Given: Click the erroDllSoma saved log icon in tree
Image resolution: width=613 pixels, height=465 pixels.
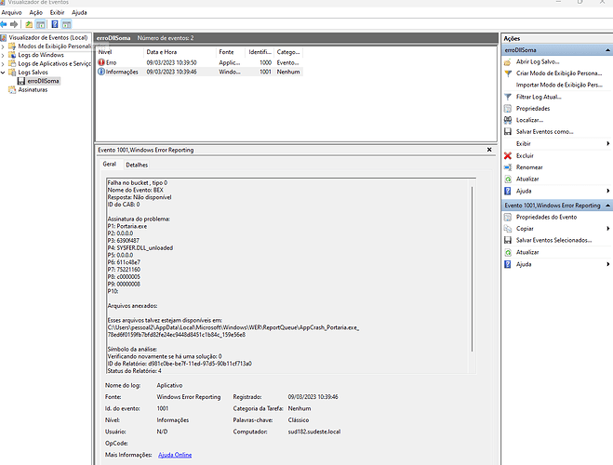Looking at the screenshot, I should click(21, 81).
